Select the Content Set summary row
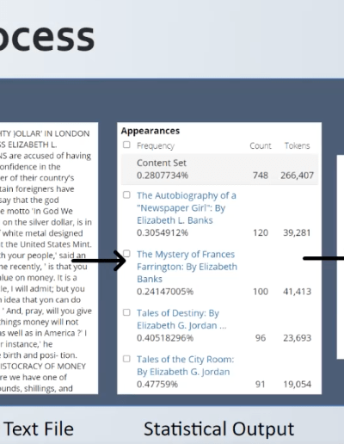344x444 pixels. coord(219,170)
